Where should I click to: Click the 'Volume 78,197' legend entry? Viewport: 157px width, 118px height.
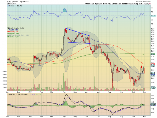pyautogui.click(x=14, y=37)
